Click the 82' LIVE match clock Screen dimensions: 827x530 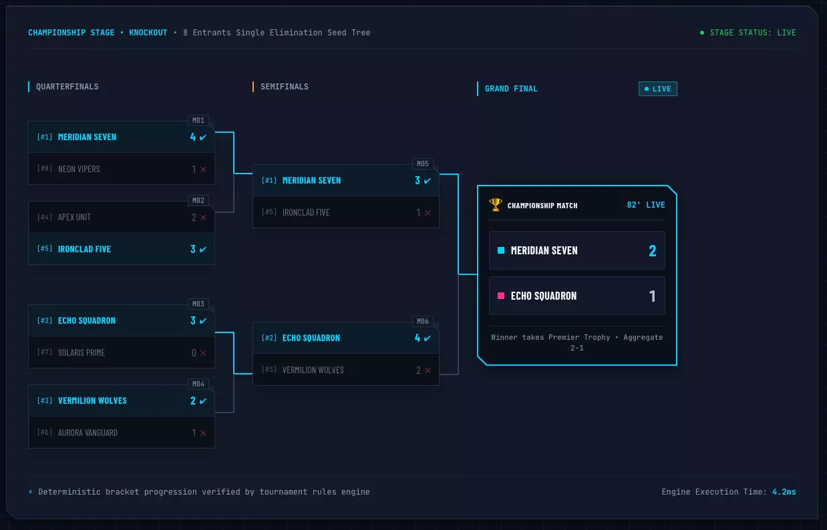tap(646, 205)
